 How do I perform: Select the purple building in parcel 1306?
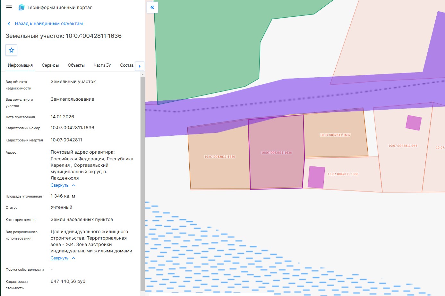316,177
